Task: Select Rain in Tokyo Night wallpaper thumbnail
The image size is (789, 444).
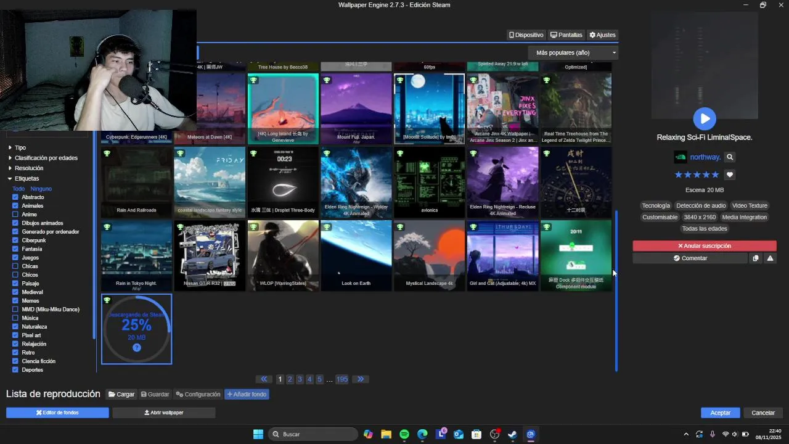Action: [x=136, y=255]
